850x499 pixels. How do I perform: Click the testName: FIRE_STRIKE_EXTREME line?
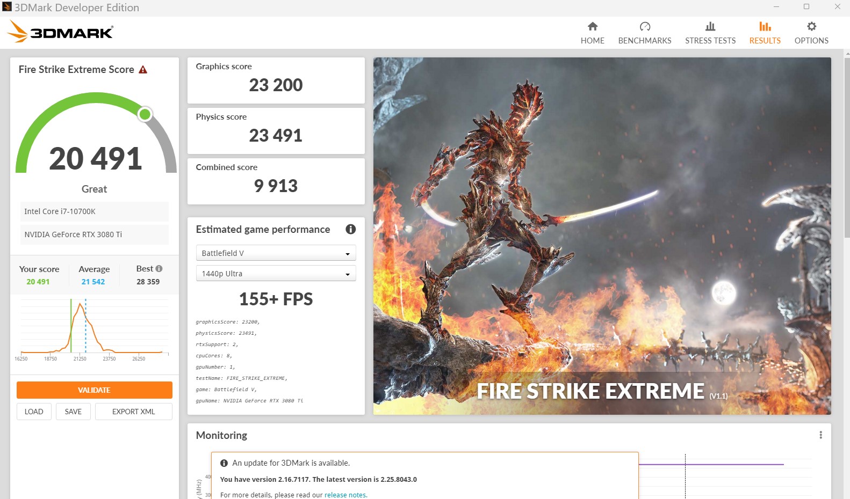pyautogui.click(x=242, y=378)
